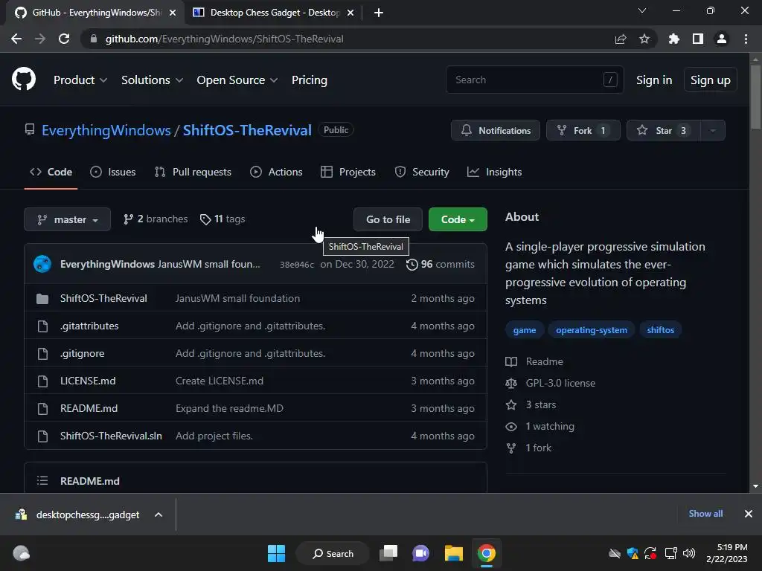Click the Chrome icon in the taskbar
This screenshot has width=762, height=571.
click(x=487, y=553)
